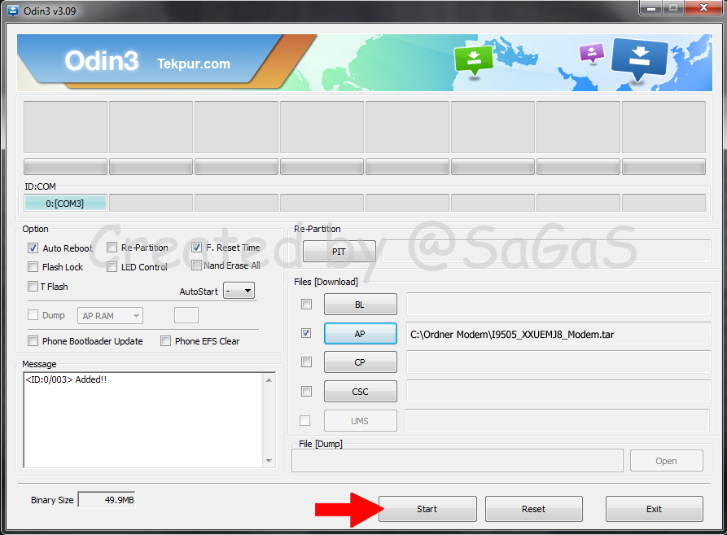Viewport: 727px width, 535px height.
Task: Close the Odin3 window
Action: (703, 8)
